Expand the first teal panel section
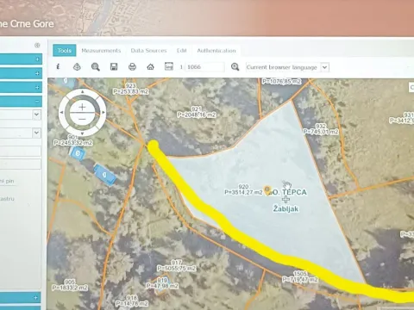 click(37, 59)
